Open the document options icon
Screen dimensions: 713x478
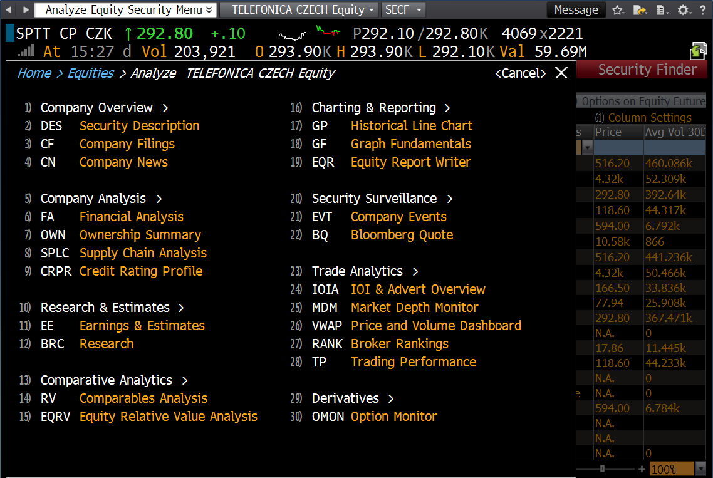point(662,9)
